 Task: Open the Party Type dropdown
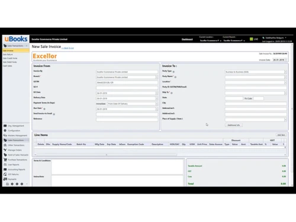[285, 72]
